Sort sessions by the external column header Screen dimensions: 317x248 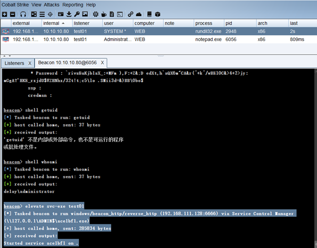tap(26, 23)
